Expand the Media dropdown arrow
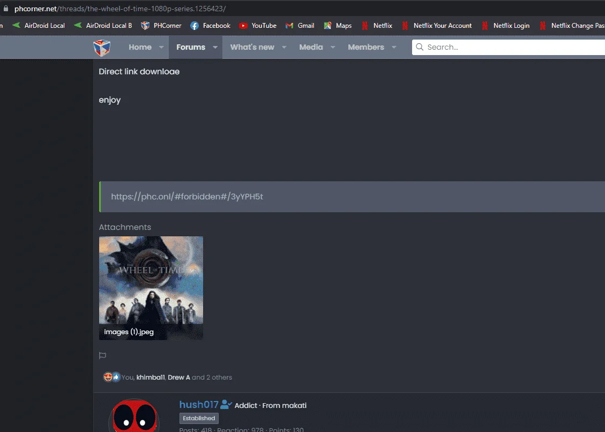 tap(333, 47)
